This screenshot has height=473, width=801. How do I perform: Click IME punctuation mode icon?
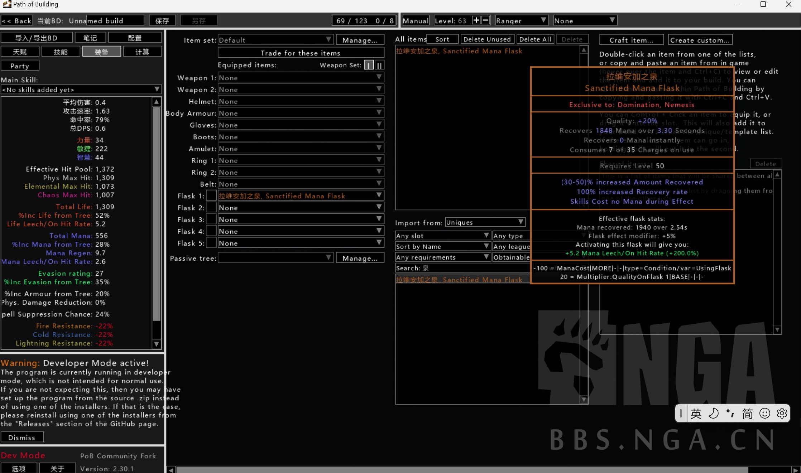730,414
